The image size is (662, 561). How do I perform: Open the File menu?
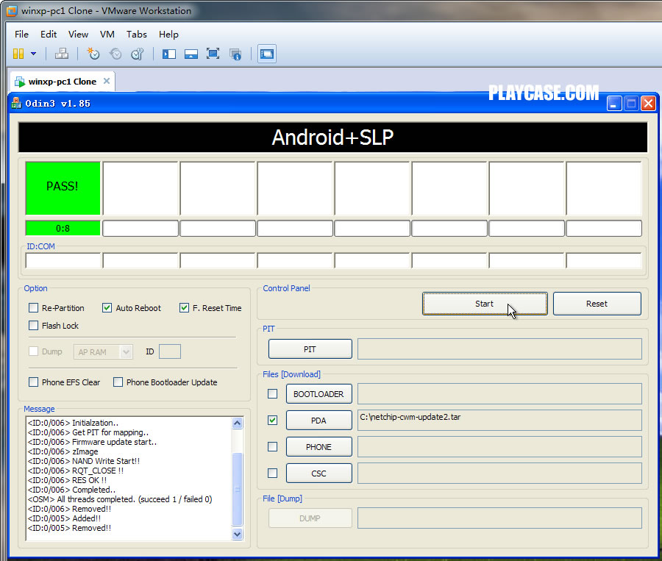[21, 35]
